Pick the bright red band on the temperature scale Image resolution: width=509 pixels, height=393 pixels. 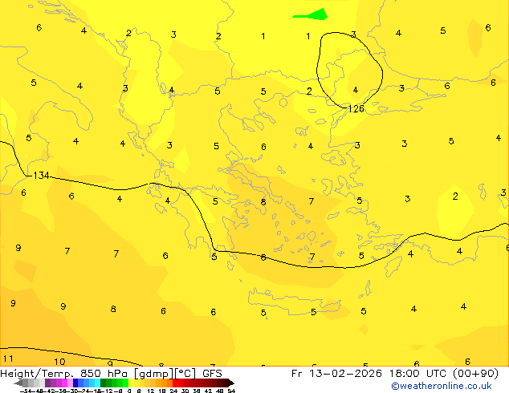(x=175, y=383)
